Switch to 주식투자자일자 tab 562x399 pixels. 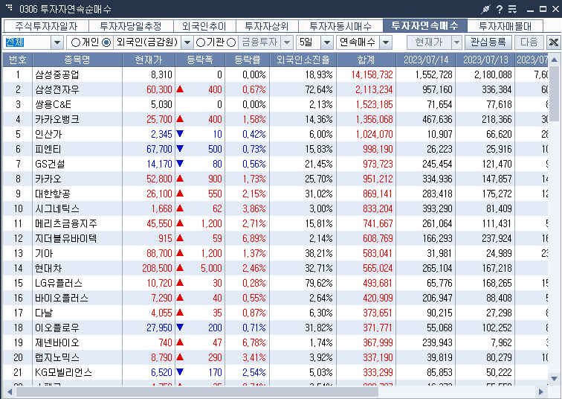46,26
